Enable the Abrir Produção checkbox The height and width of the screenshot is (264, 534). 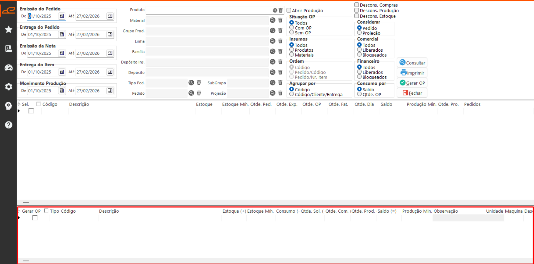pyautogui.click(x=289, y=10)
